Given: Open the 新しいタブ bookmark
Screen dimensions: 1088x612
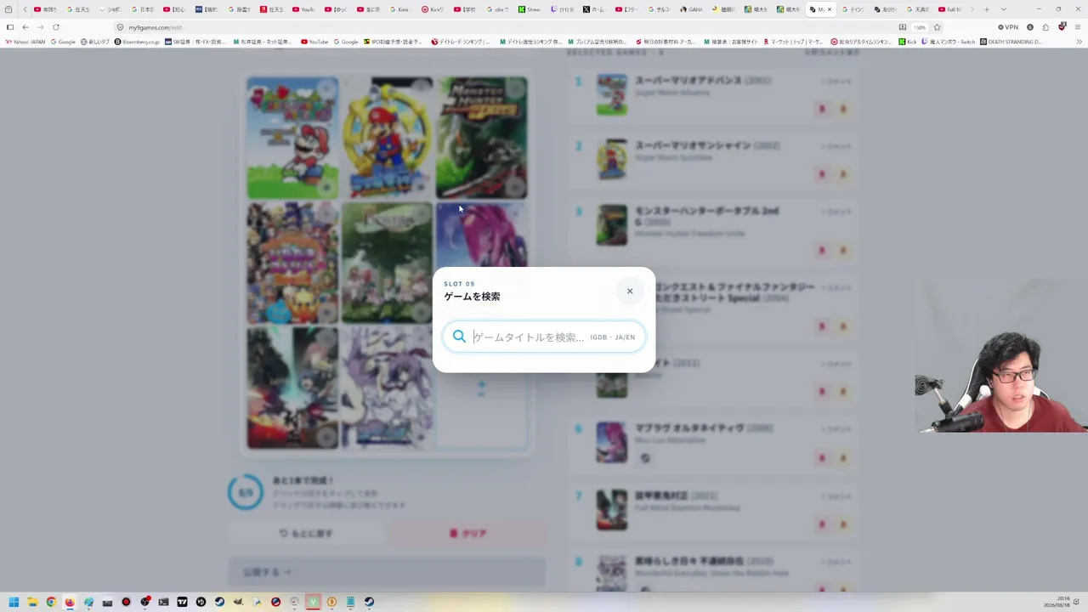Looking at the screenshot, I should (x=96, y=42).
